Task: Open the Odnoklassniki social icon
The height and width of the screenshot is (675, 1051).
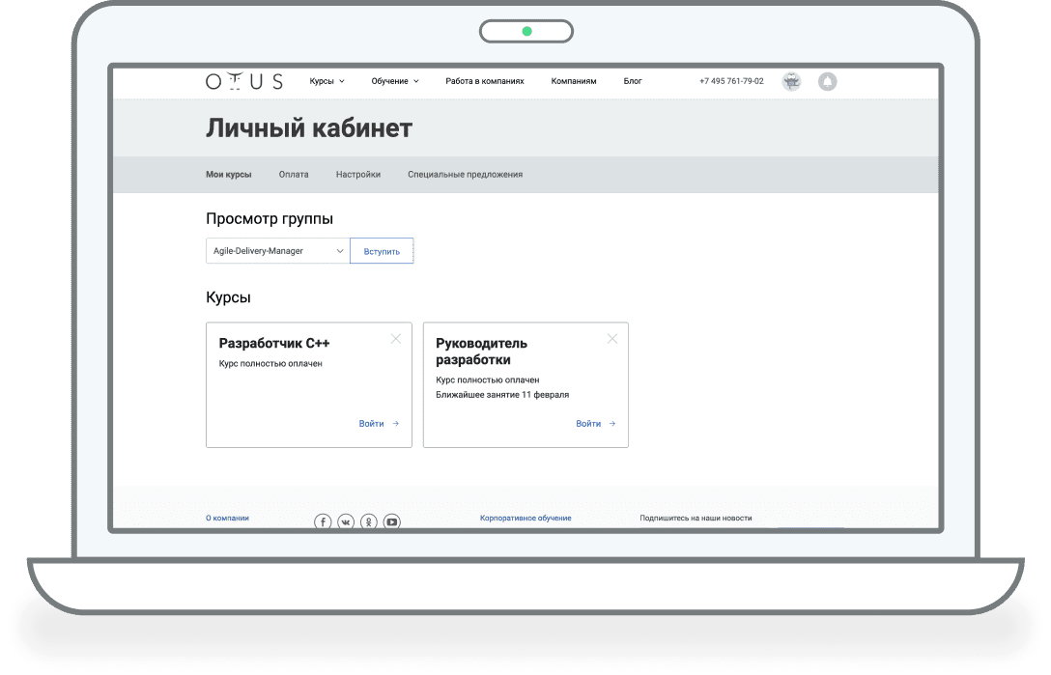Action: pos(369,521)
